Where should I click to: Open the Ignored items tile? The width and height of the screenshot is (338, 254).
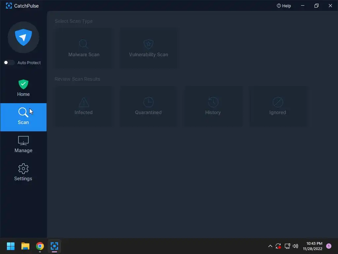tap(278, 106)
